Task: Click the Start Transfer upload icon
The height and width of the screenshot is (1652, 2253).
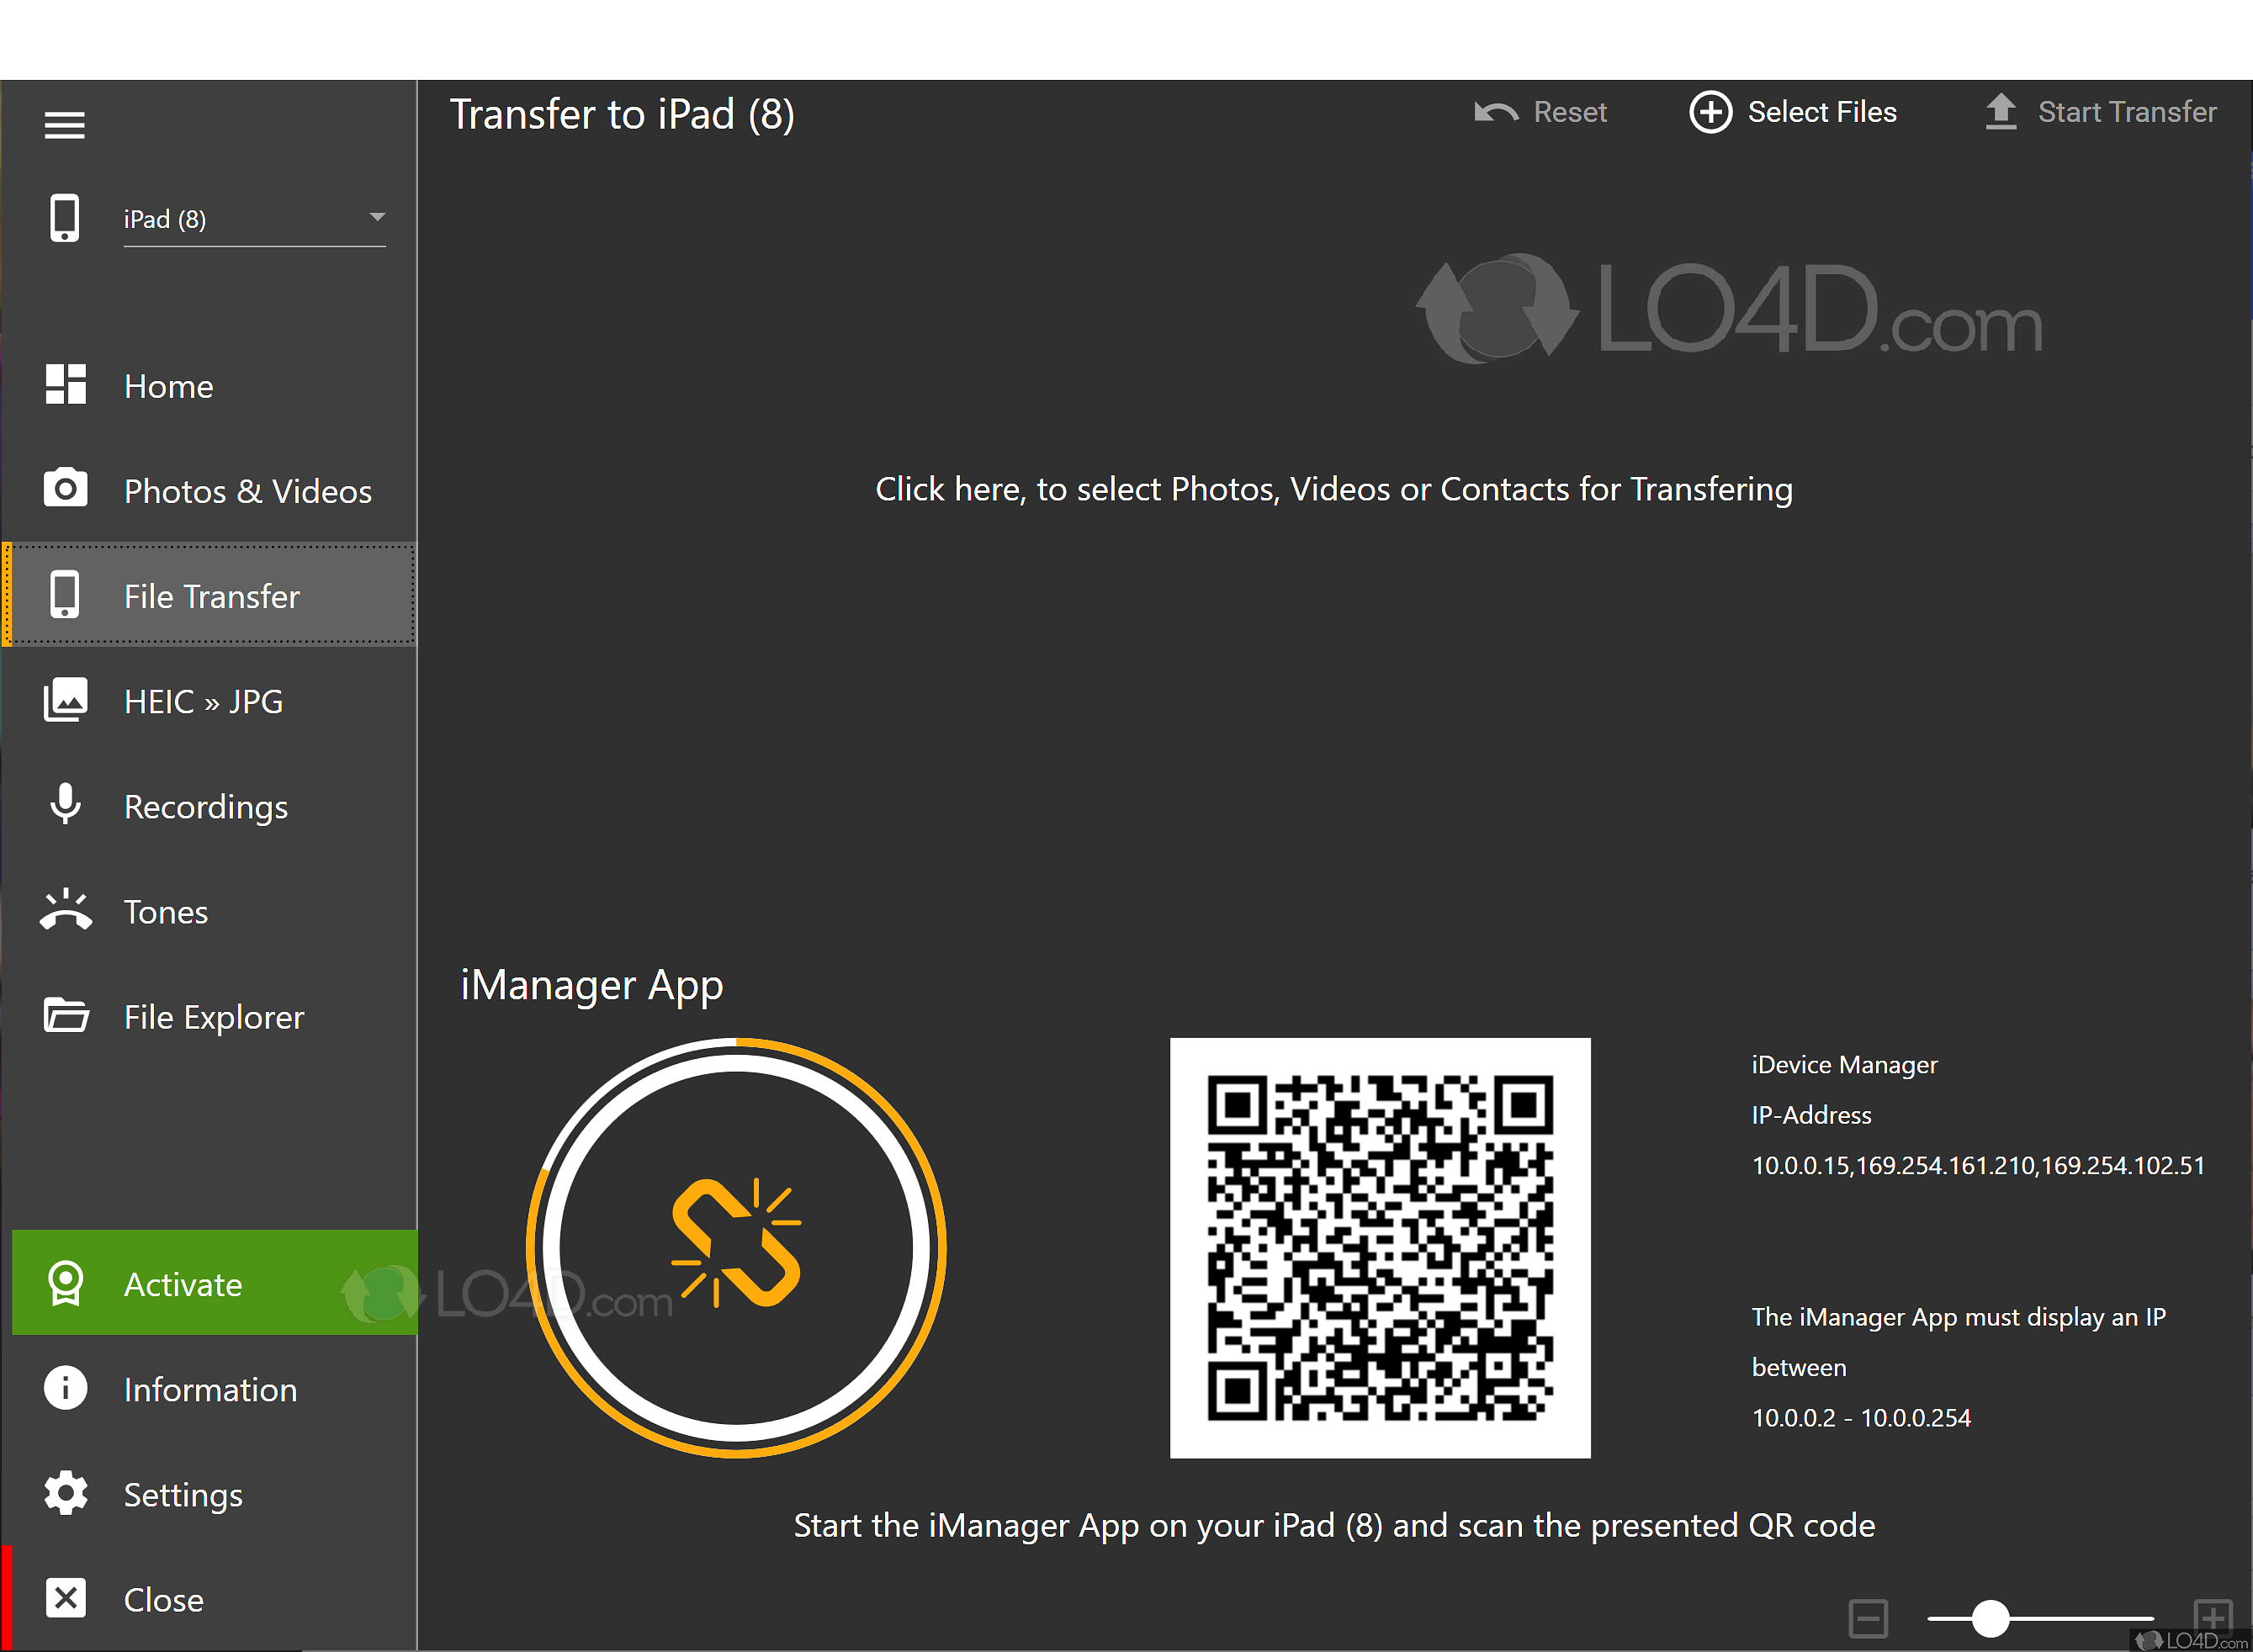Action: [x=2000, y=111]
